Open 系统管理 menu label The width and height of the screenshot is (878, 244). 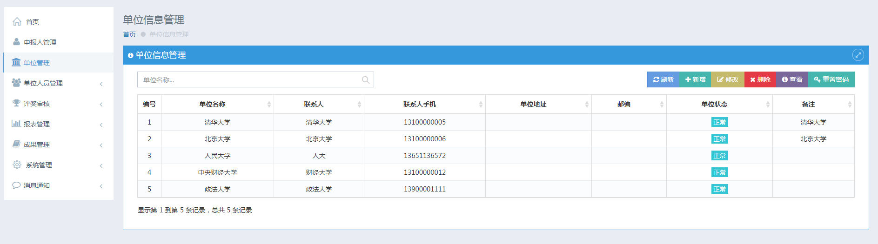click(x=39, y=165)
